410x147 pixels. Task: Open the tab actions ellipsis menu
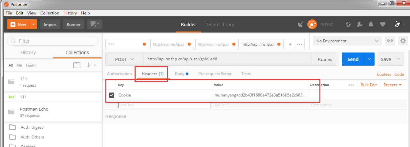tap(300, 44)
